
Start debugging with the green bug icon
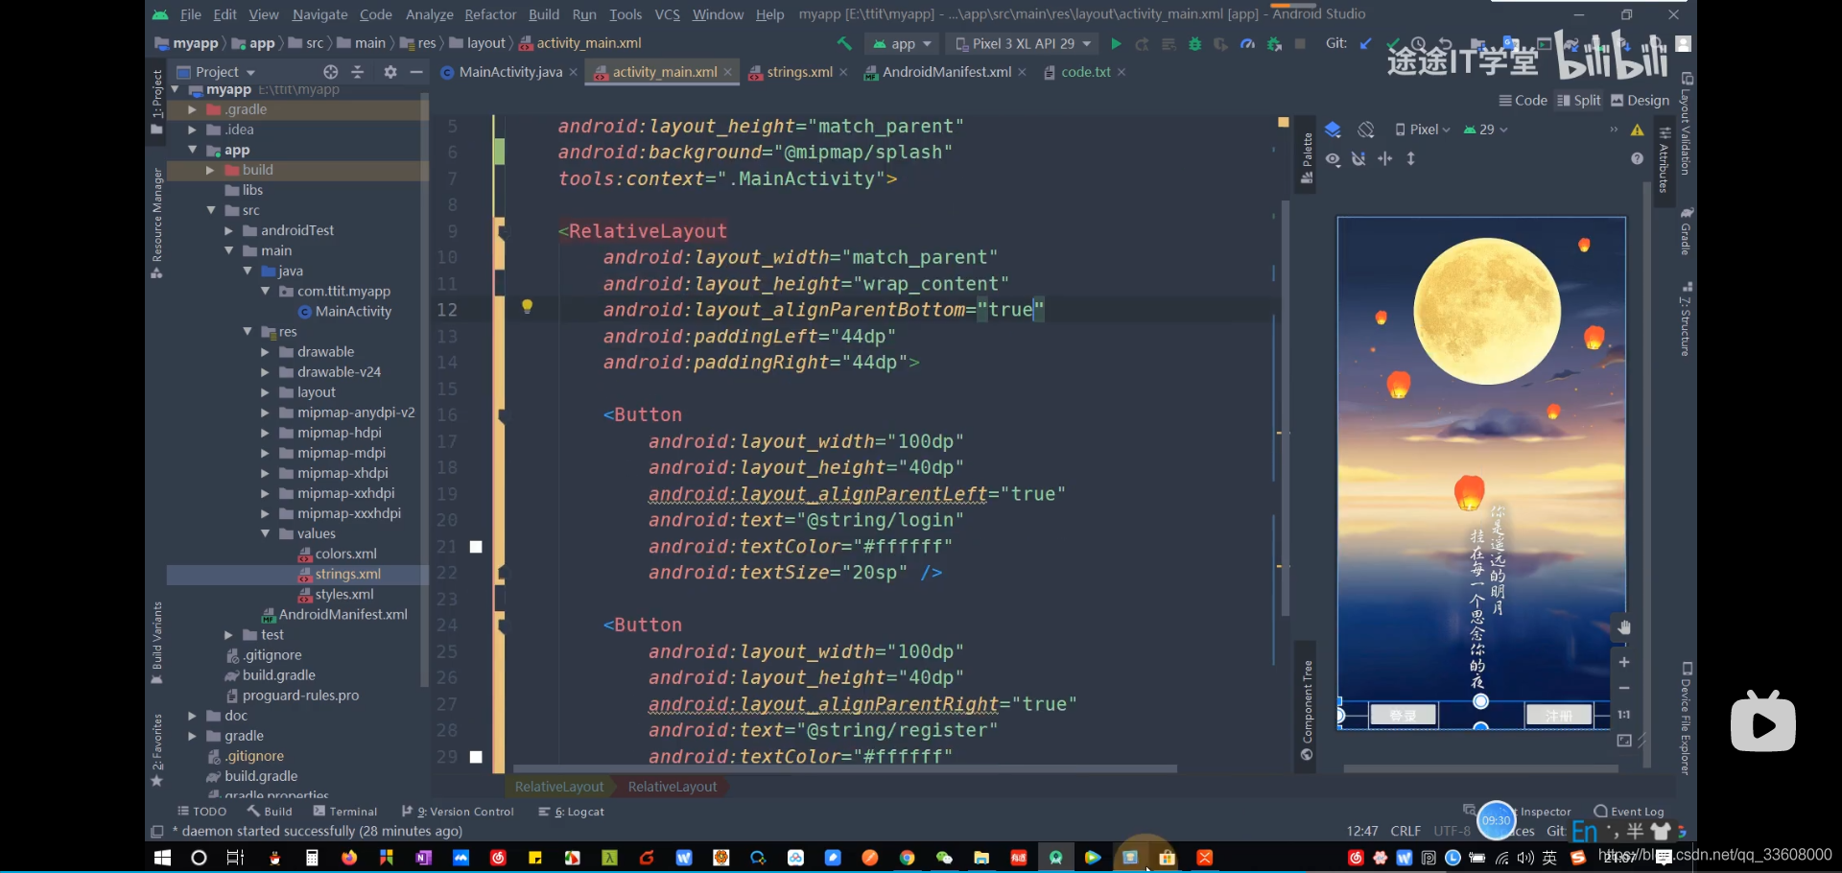pos(1194,44)
